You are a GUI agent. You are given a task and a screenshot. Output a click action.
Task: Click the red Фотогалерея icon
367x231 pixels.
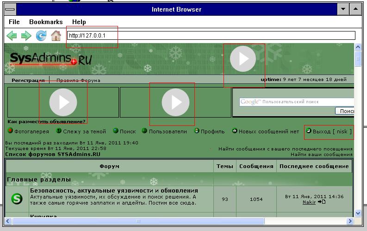point(10,131)
